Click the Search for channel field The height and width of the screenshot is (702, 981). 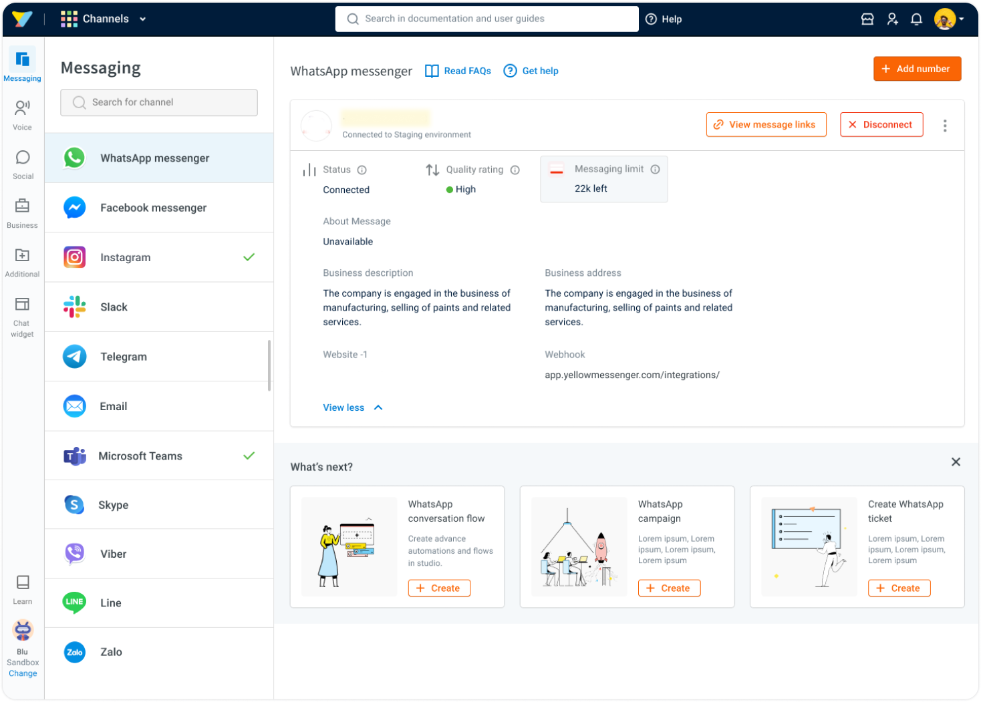coord(159,102)
